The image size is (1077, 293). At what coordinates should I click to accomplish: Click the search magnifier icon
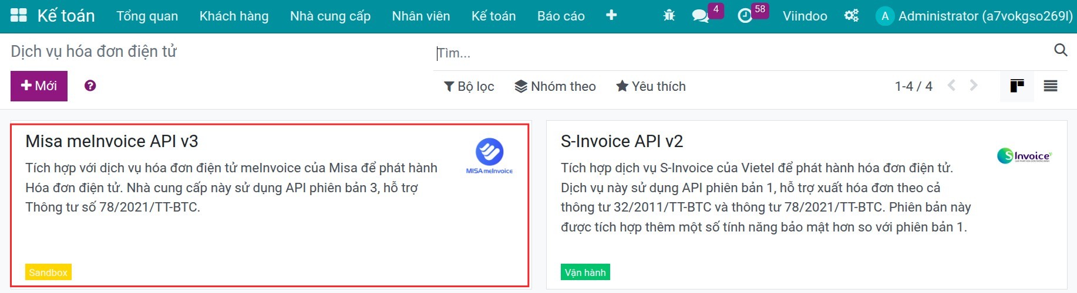pos(1061,50)
